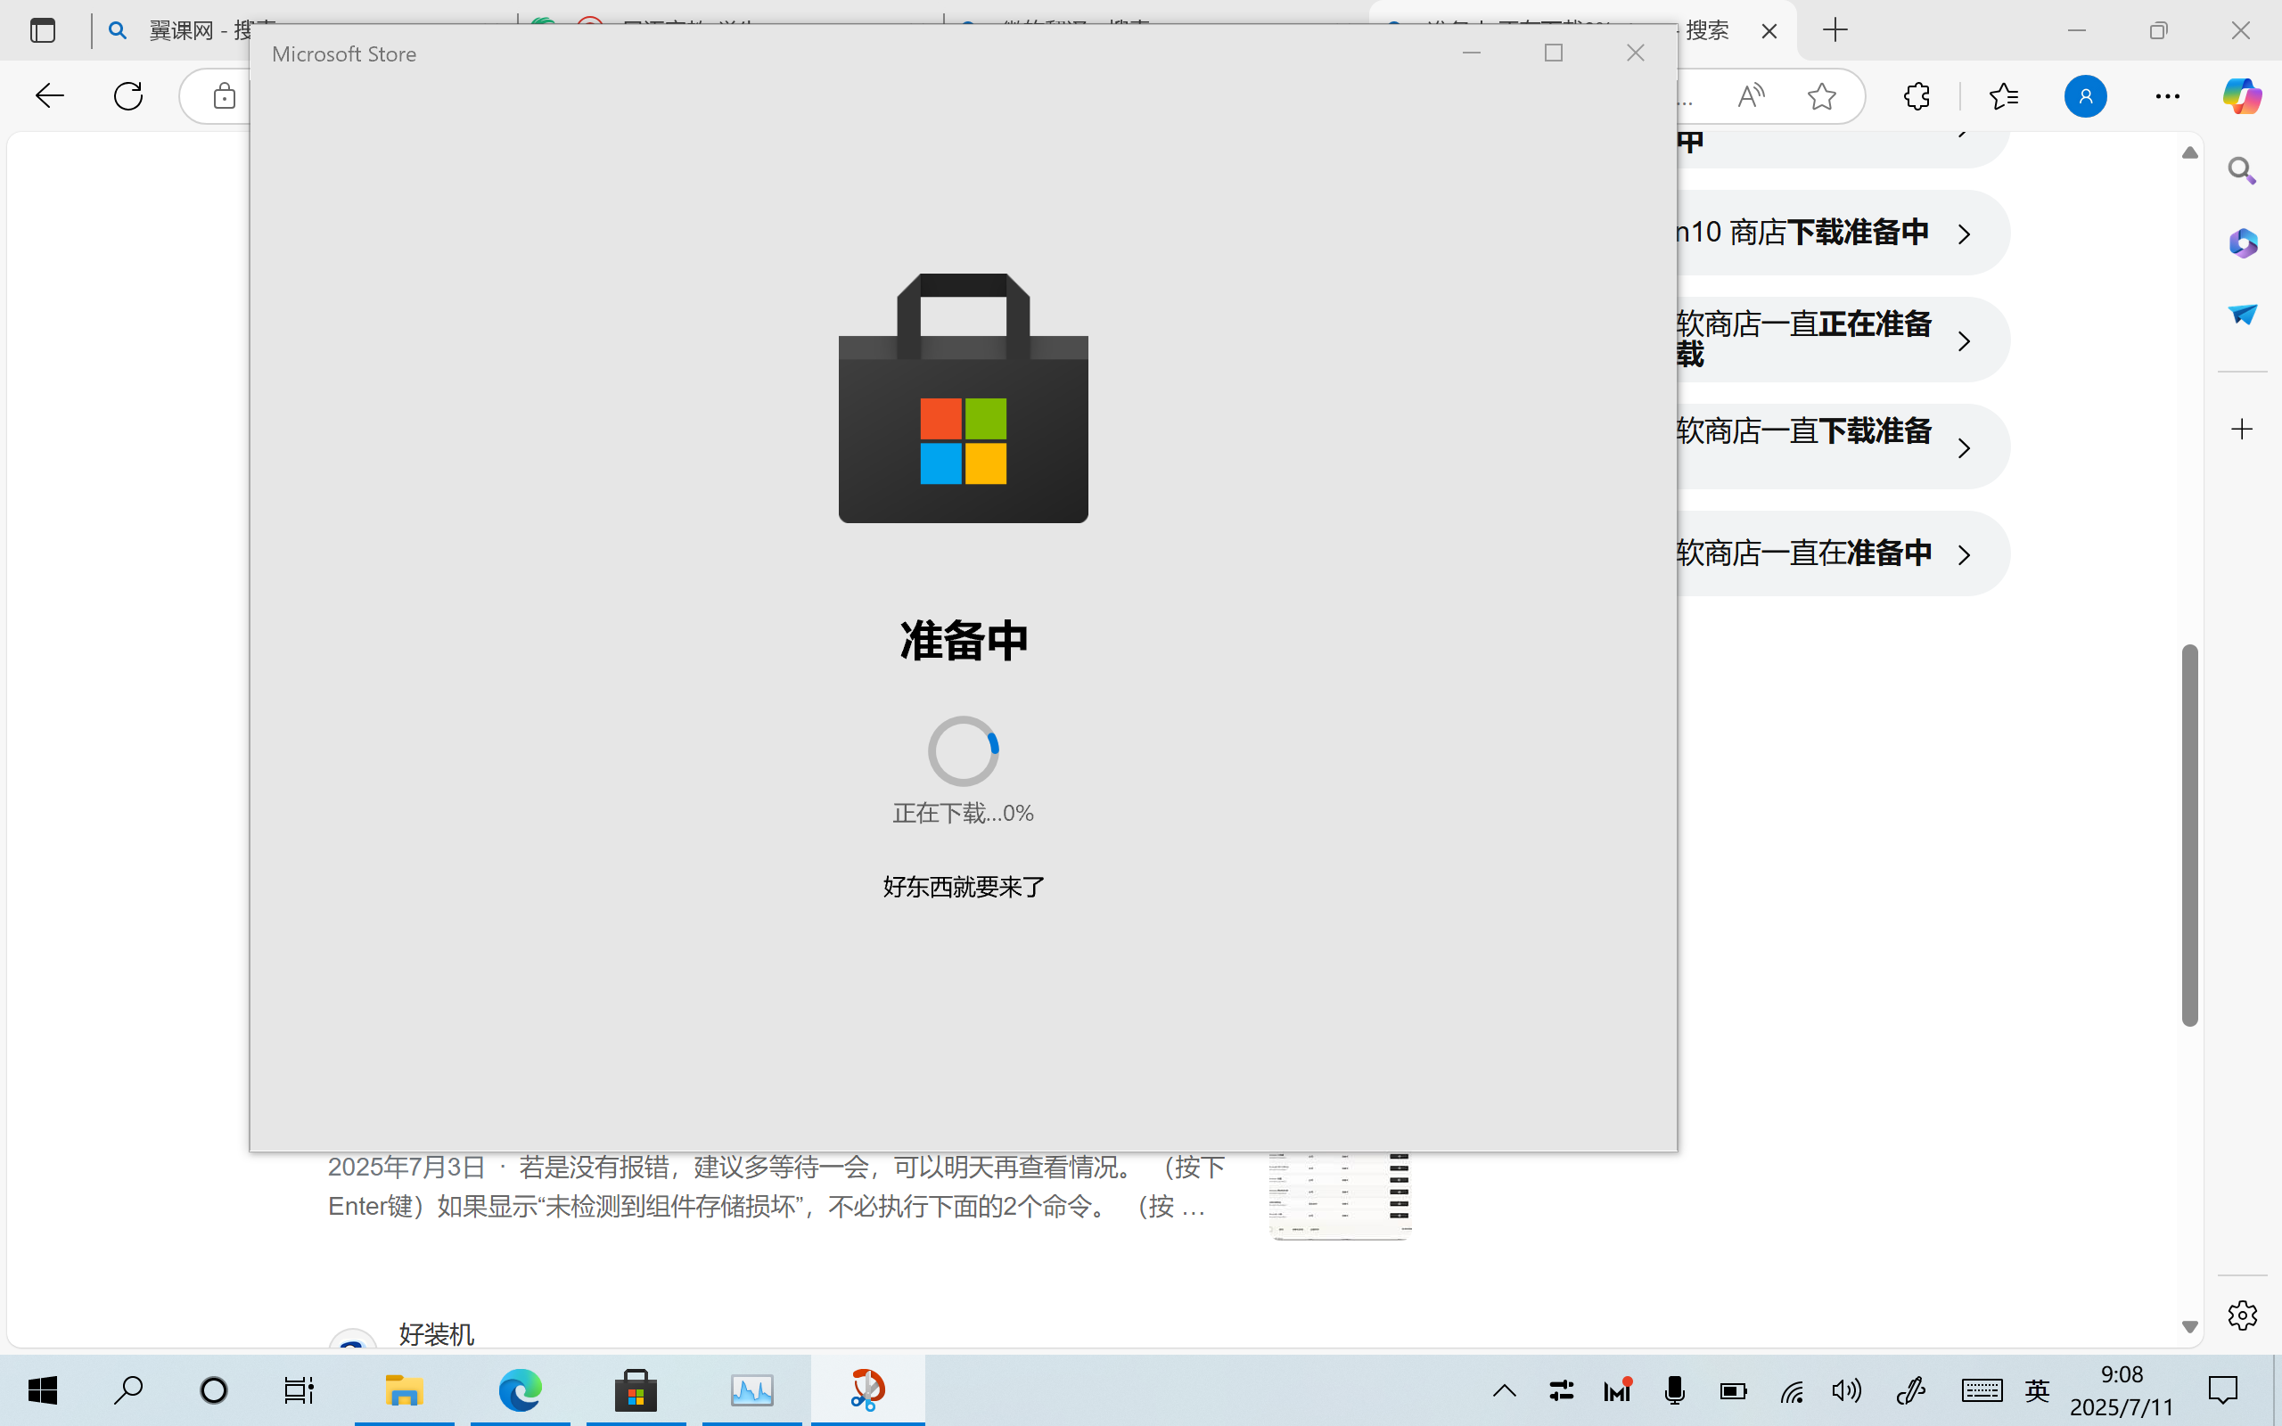Open the 好装机 search result
2282x1426 pixels.
pyautogui.click(x=436, y=1333)
